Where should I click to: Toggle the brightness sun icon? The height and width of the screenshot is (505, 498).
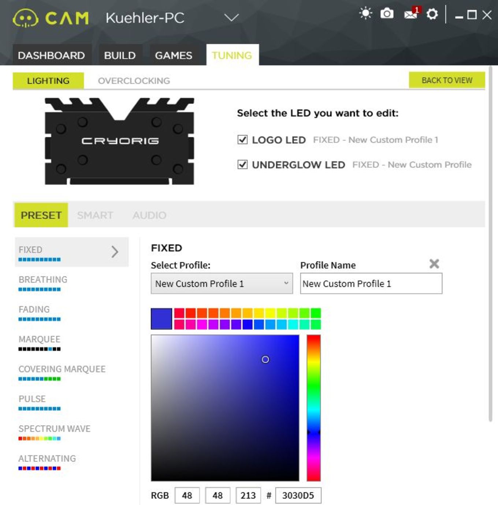click(365, 14)
